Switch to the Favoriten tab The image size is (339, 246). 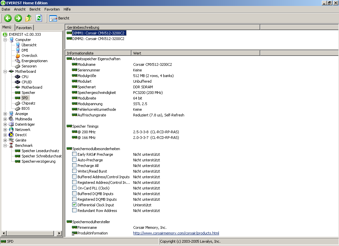pos(24,28)
